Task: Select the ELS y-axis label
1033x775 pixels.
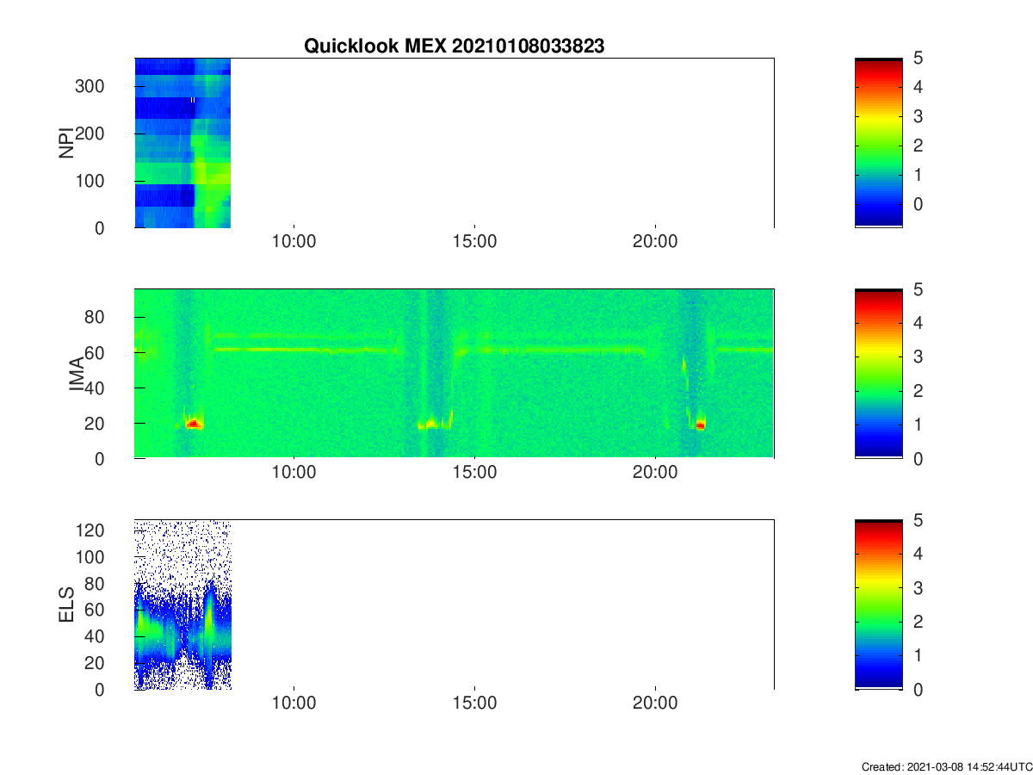Action: (x=66, y=604)
